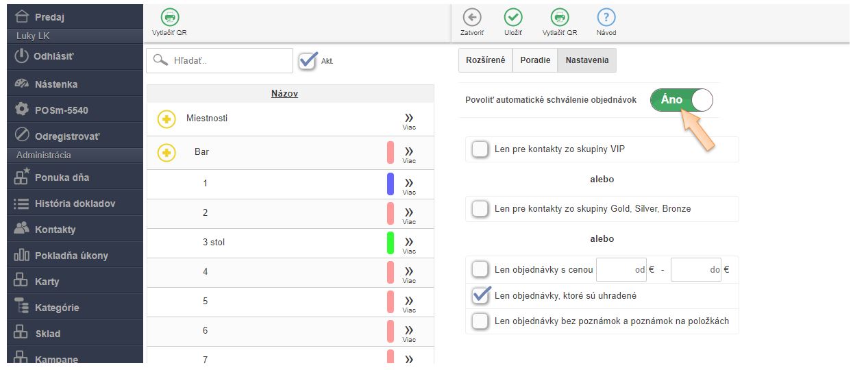Open the Návod help icon
The image size is (853, 370).
[606, 18]
